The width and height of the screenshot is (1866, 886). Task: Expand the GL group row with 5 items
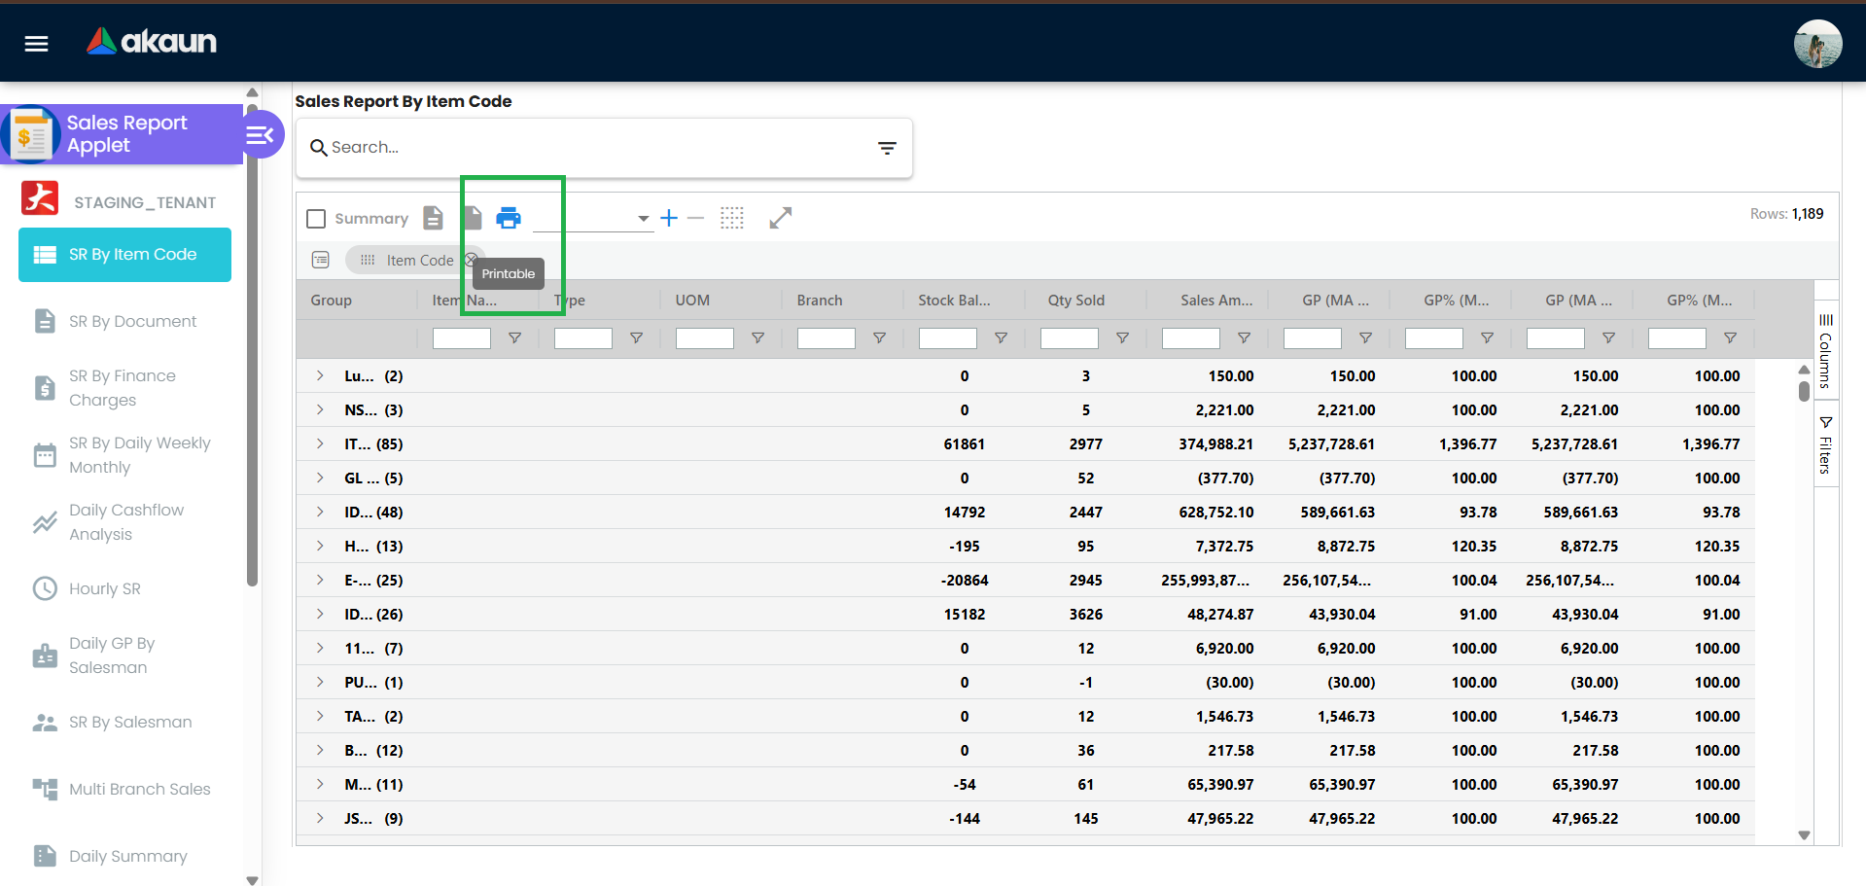pyautogui.click(x=320, y=478)
